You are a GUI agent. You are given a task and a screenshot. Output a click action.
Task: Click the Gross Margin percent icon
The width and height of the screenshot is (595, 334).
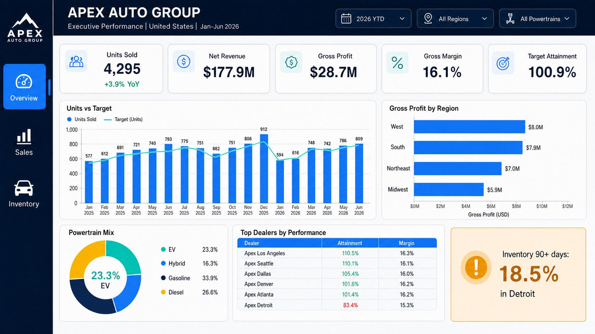tap(397, 63)
